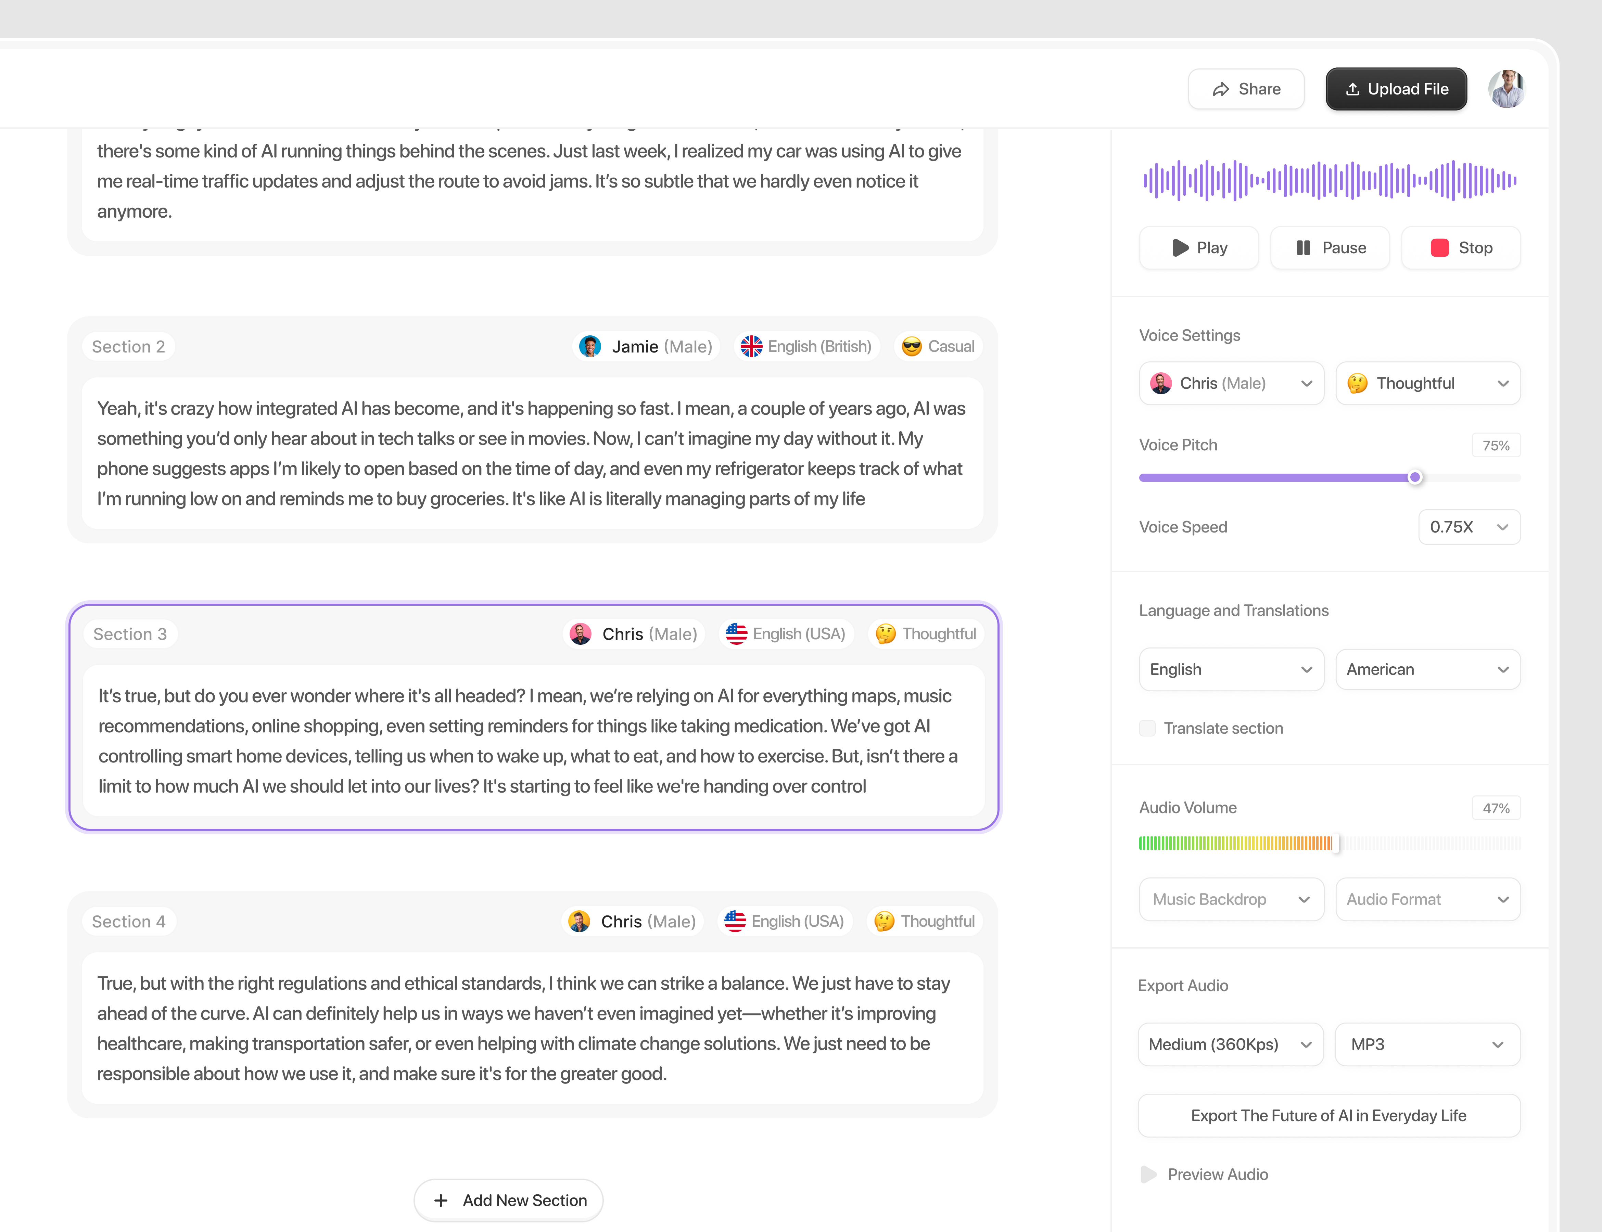This screenshot has height=1232, width=1602.
Task: Click the Preview Audio play icon
Action: click(1148, 1175)
